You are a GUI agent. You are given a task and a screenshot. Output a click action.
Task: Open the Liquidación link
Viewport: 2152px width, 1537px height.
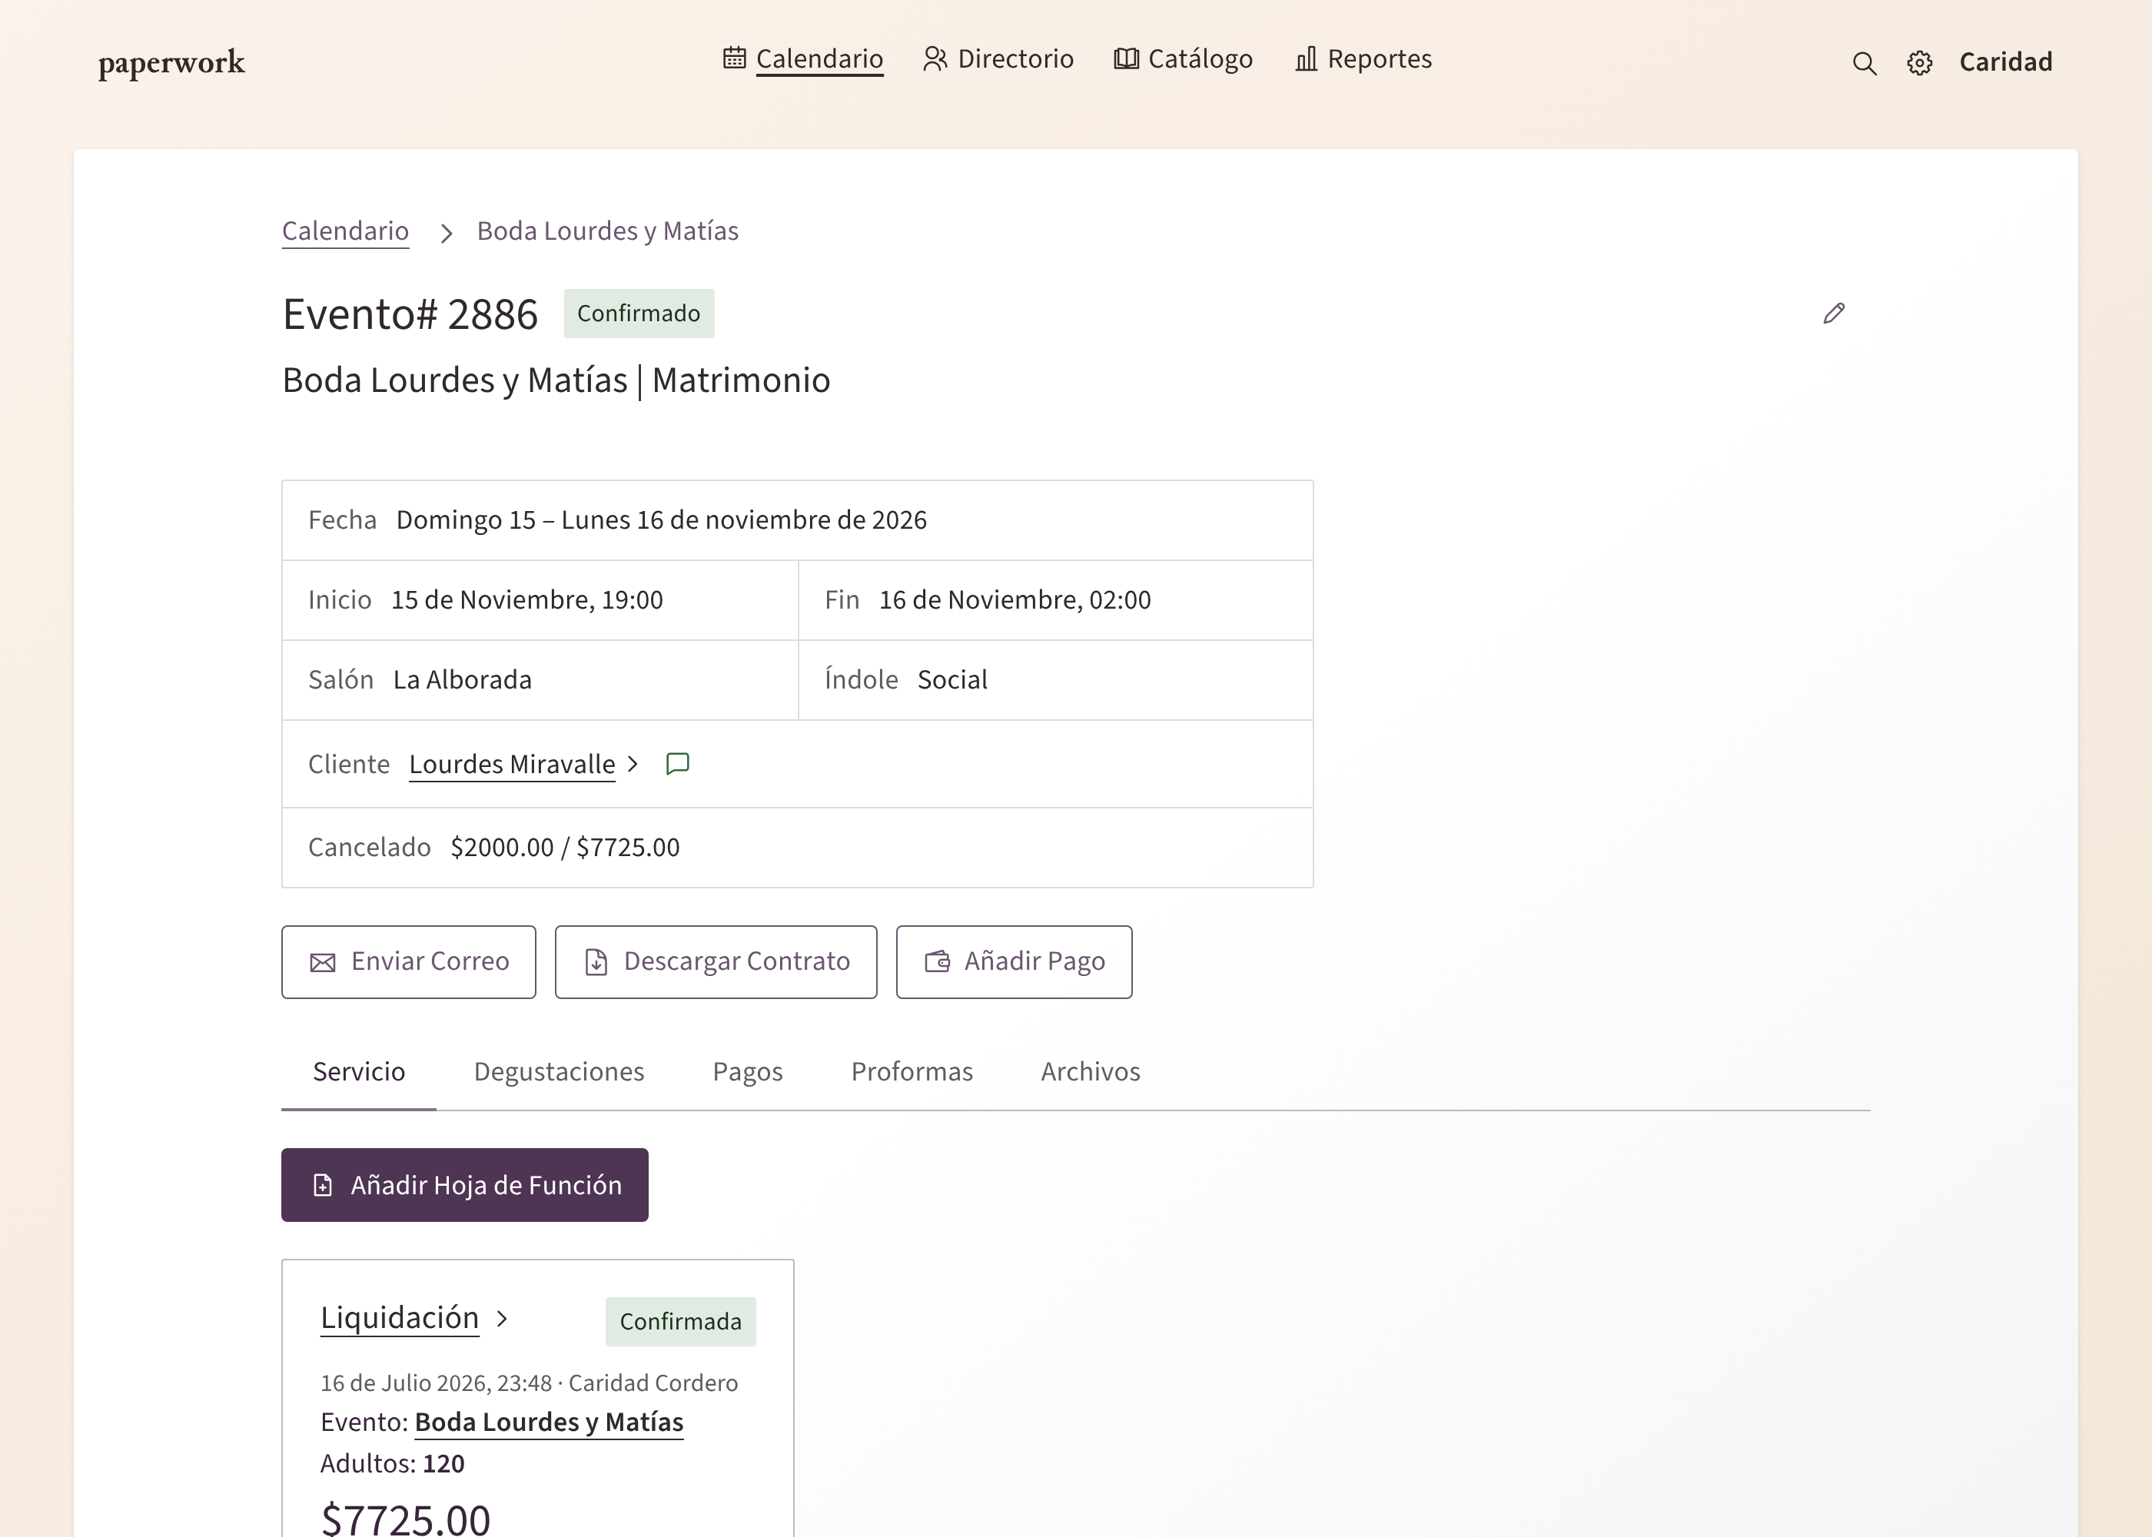click(400, 1317)
